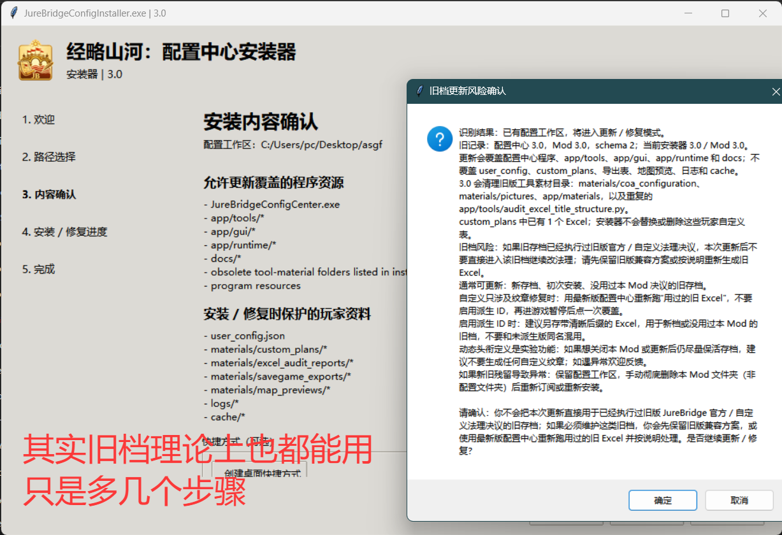
Task: Select step 5. 完成
Action: point(38,269)
